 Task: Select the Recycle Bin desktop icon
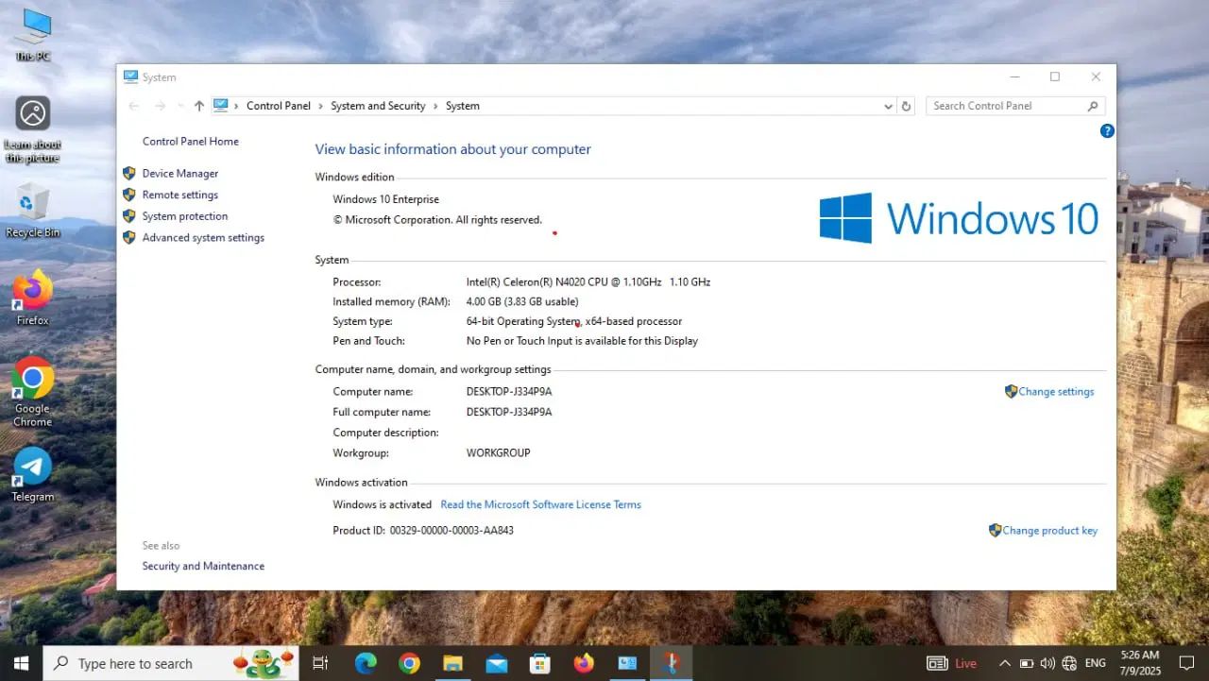33,211
